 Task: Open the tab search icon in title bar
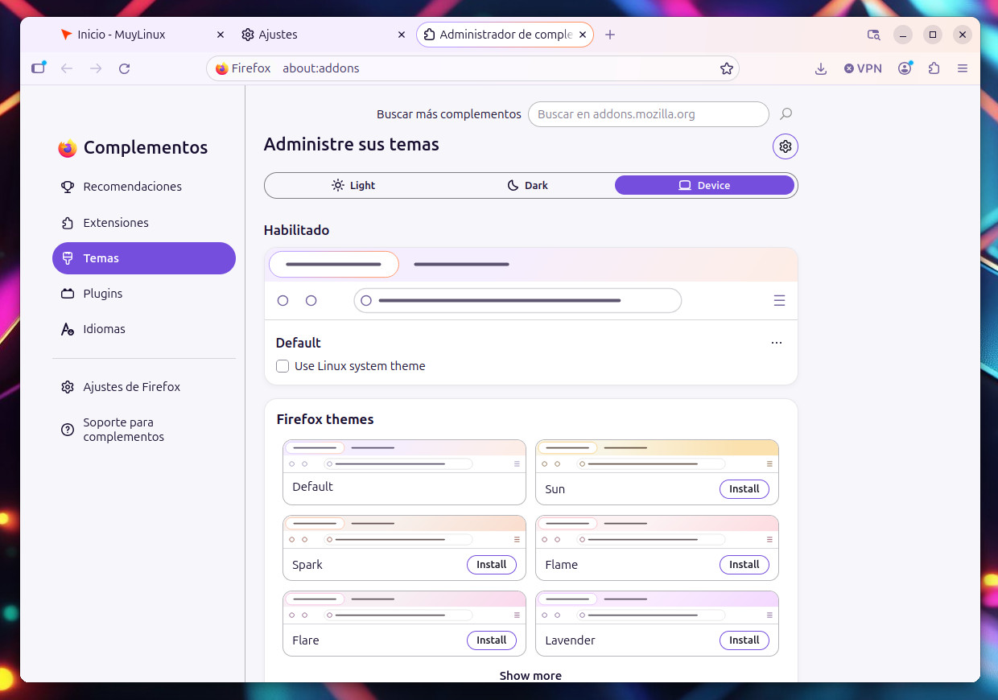(873, 35)
